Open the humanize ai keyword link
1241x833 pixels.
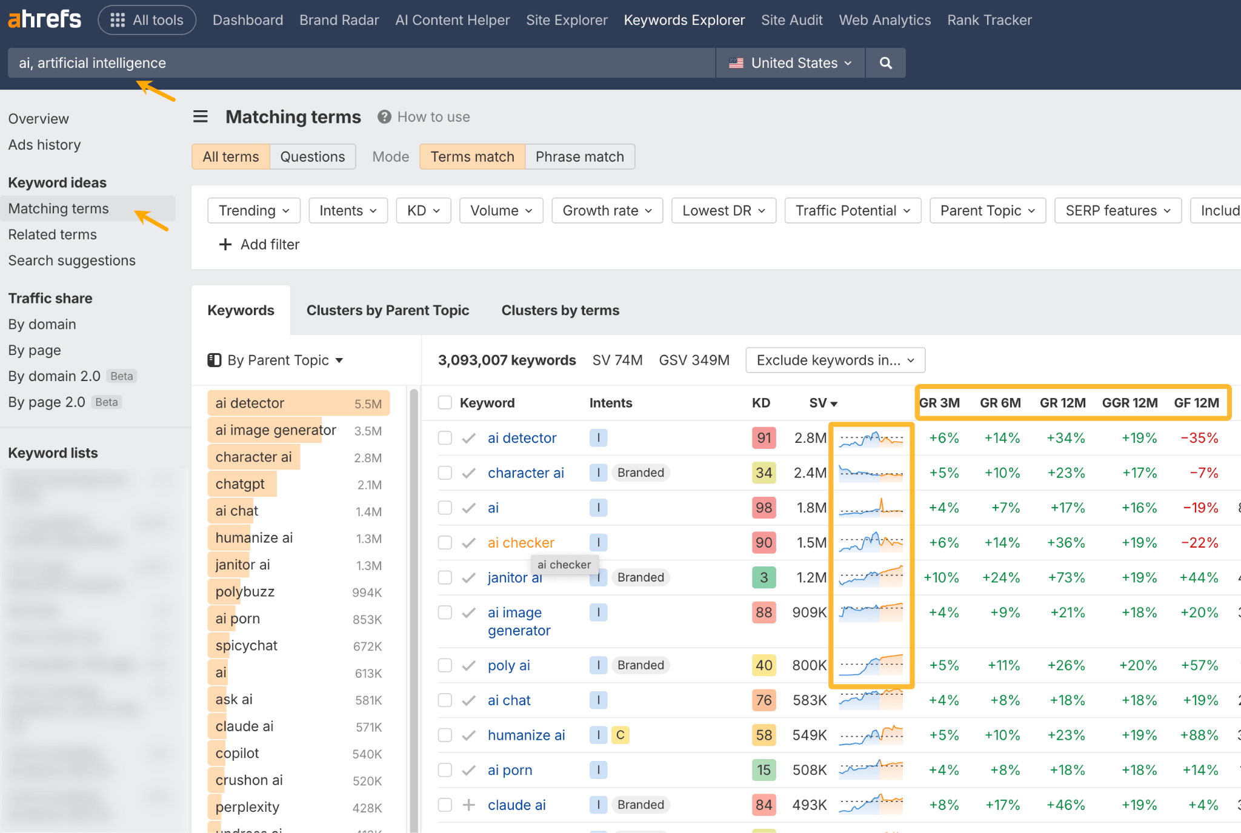pos(526,735)
